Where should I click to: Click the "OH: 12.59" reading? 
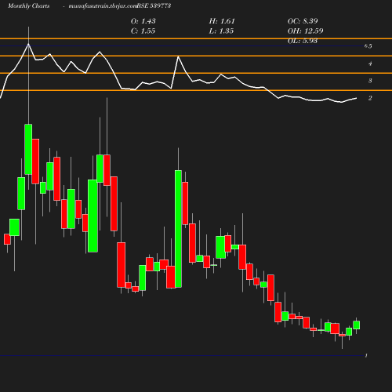pos(305,31)
